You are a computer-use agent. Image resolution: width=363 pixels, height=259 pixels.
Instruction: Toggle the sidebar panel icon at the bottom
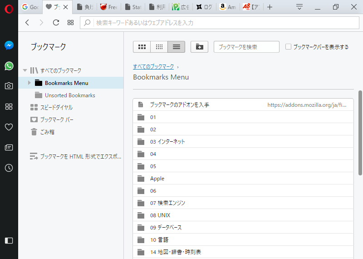(x=9, y=240)
